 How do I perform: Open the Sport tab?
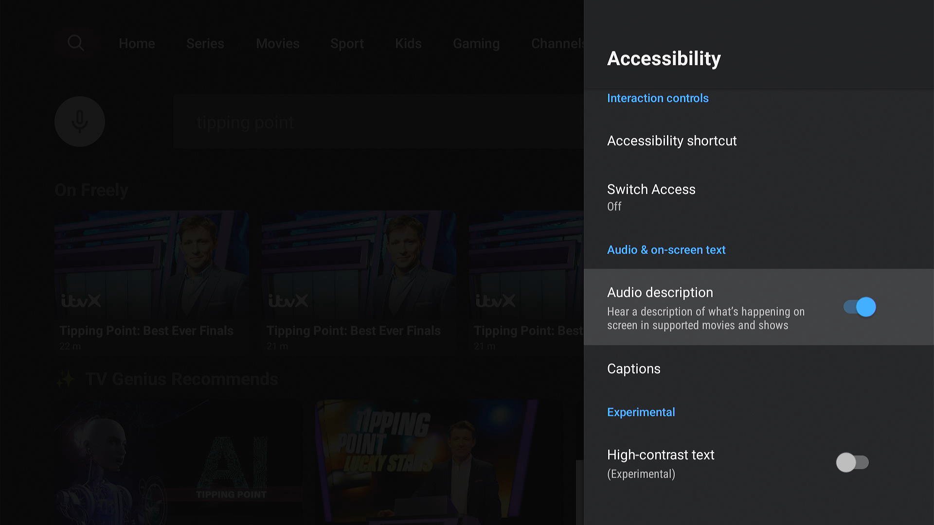347,44
